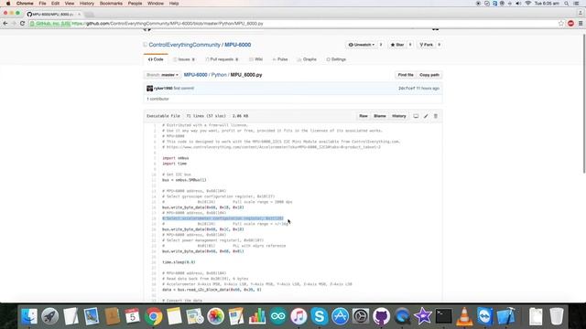Open QuickTime Player from the dock
The width and height of the screenshot is (586, 329).
[402, 316]
